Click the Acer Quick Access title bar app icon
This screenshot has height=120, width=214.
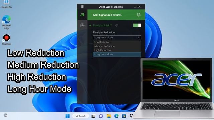coord(82,7)
